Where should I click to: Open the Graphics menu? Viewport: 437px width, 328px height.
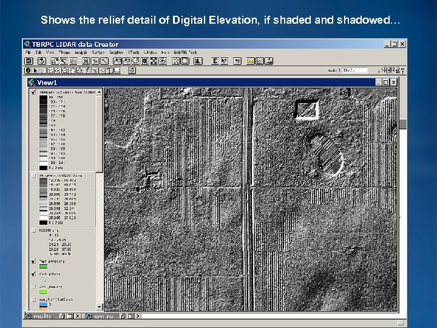click(116, 52)
